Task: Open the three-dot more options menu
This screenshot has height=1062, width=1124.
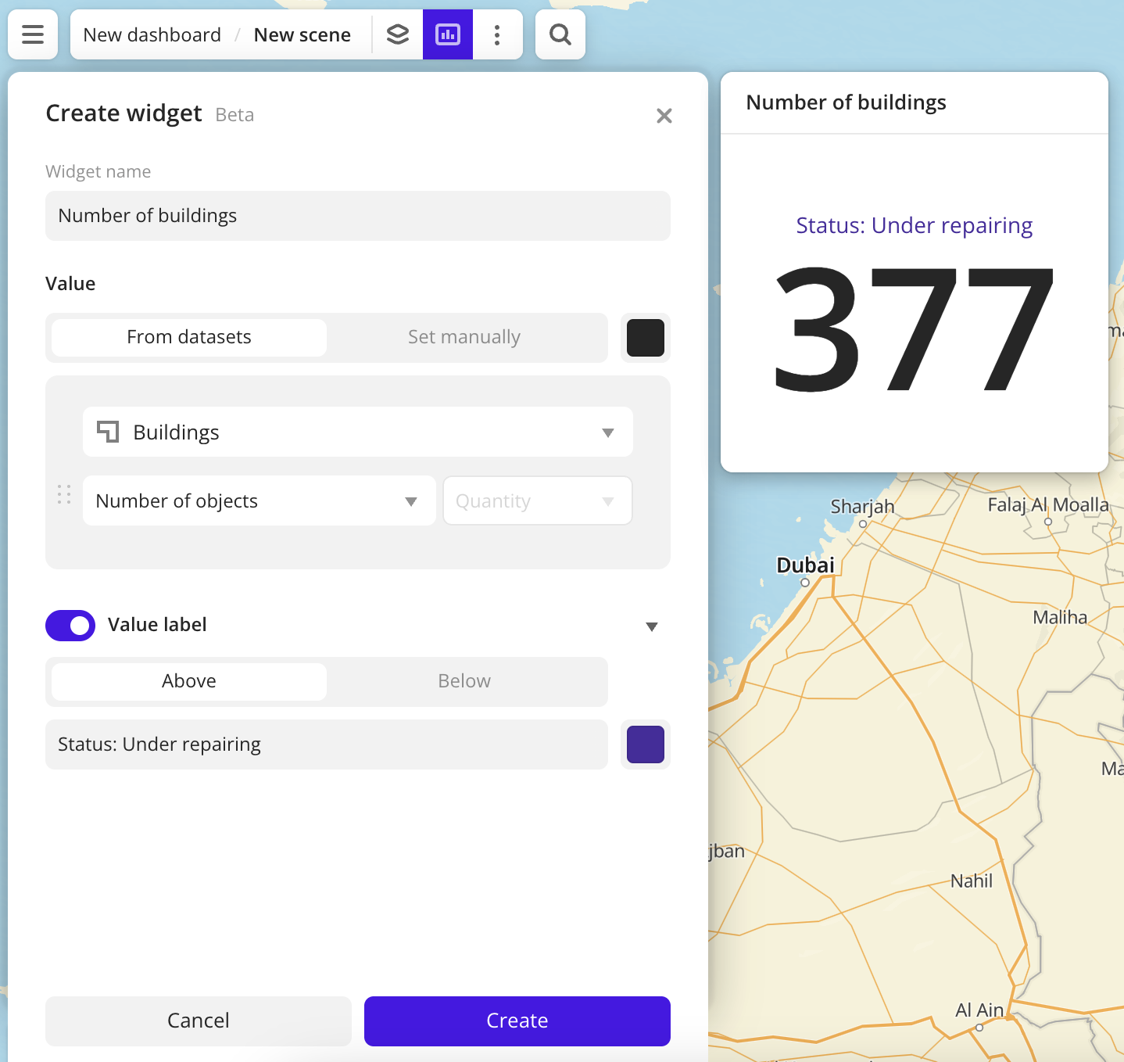Action: tap(497, 34)
